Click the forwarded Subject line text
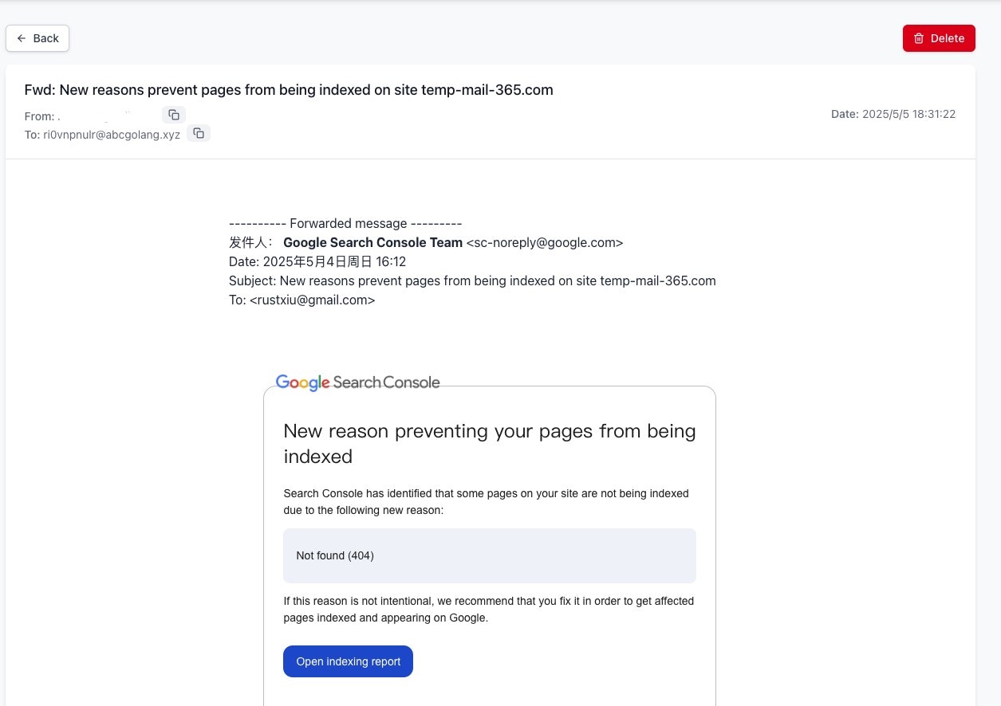Image resolution: width=1001 pixels, height=706 pixels. (472, 280)
